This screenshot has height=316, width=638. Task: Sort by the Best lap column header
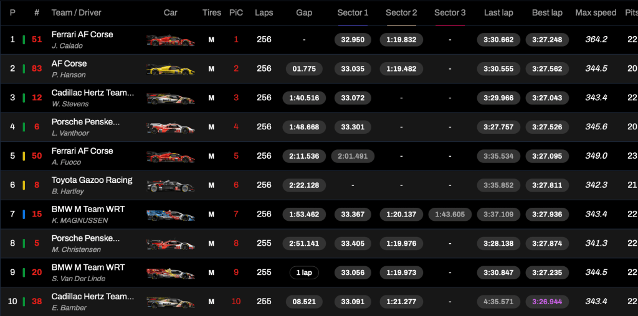pos(547,12)
